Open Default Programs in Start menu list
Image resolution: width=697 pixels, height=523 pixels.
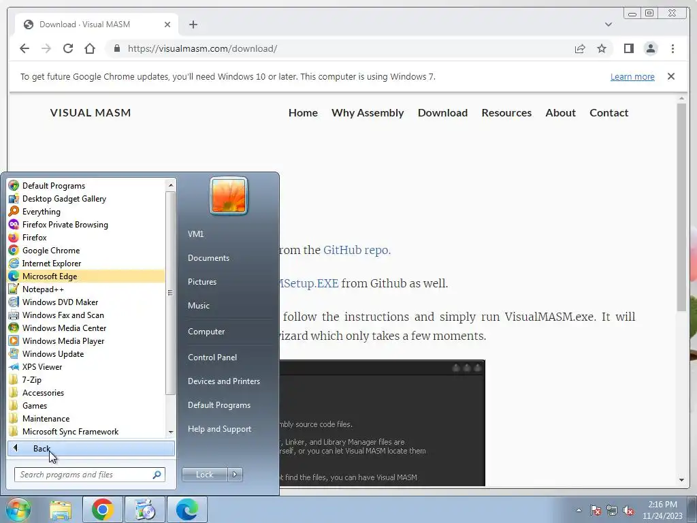tap(86, 185)
